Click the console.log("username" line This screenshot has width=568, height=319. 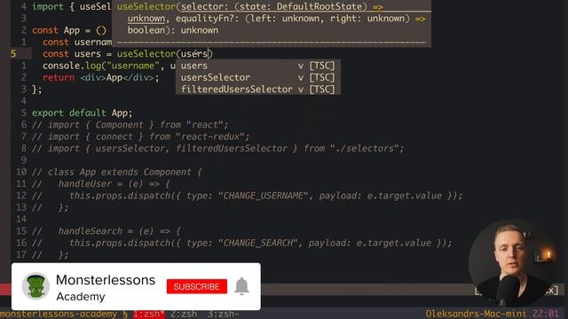pyautogui.click(x=108, y=66)
